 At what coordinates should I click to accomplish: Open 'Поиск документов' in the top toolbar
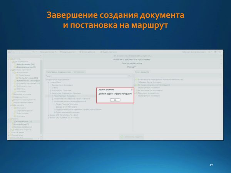(x=48, y=52)
